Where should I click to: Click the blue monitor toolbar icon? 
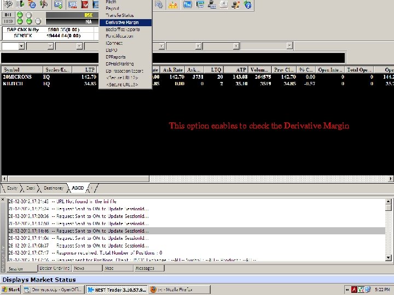point(188,4)
